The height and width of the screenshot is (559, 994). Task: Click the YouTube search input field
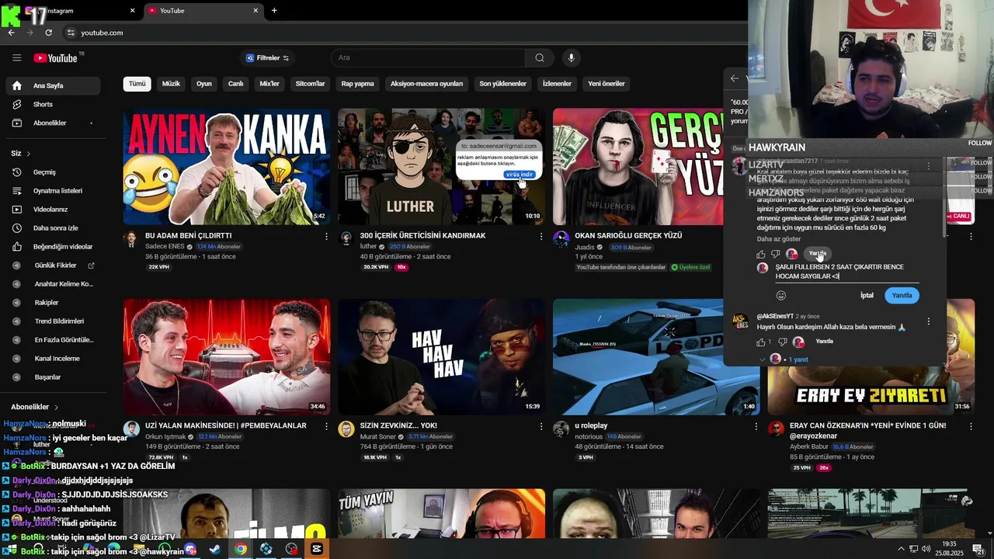tap(429, 58)
